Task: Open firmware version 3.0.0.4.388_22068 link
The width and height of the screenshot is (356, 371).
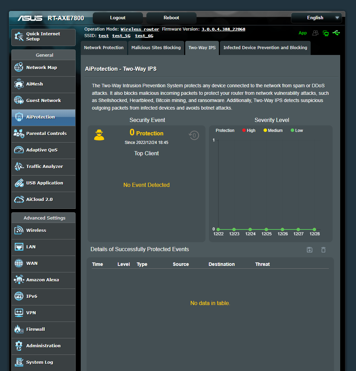Action: [x=223, y=29]
